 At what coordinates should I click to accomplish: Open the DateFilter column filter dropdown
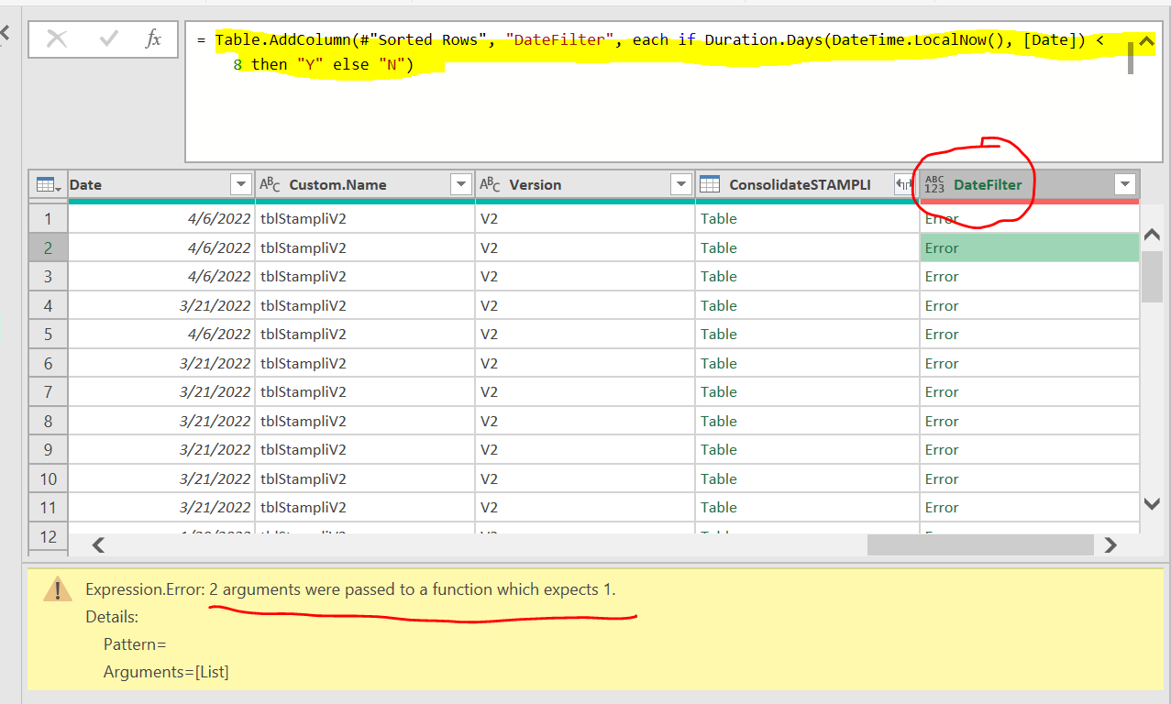1125,184
